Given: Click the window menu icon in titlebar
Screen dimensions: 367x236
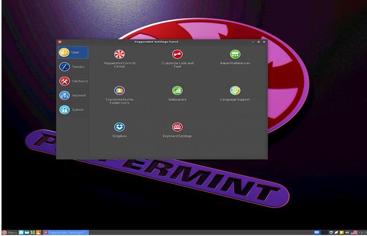Looking at the screenshot, I should [60, 42].
